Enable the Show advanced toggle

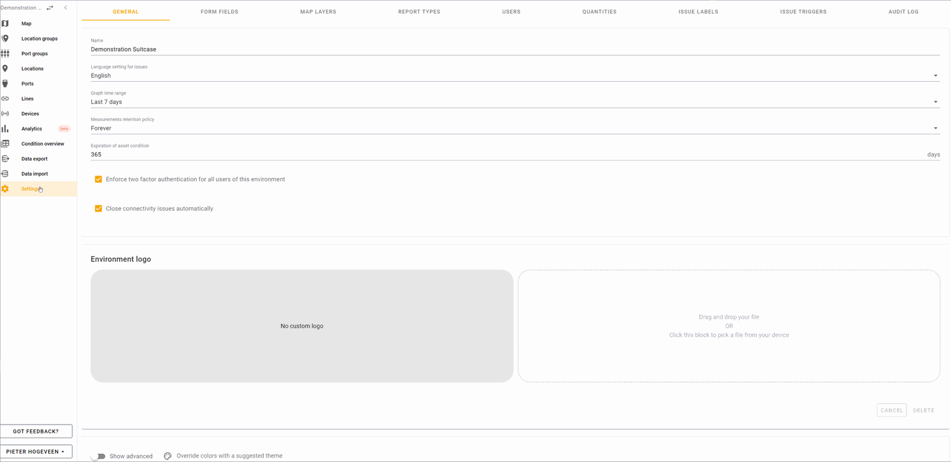(98, 456)
